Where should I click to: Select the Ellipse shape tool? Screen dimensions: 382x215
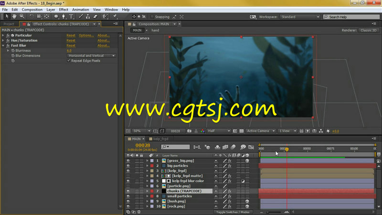click(x=56, y=17)
